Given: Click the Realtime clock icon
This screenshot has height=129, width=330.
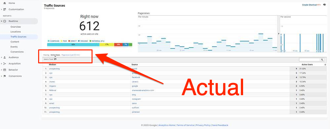Looking at the screenshot, I should pyautogui.click(x=5, y=21).
